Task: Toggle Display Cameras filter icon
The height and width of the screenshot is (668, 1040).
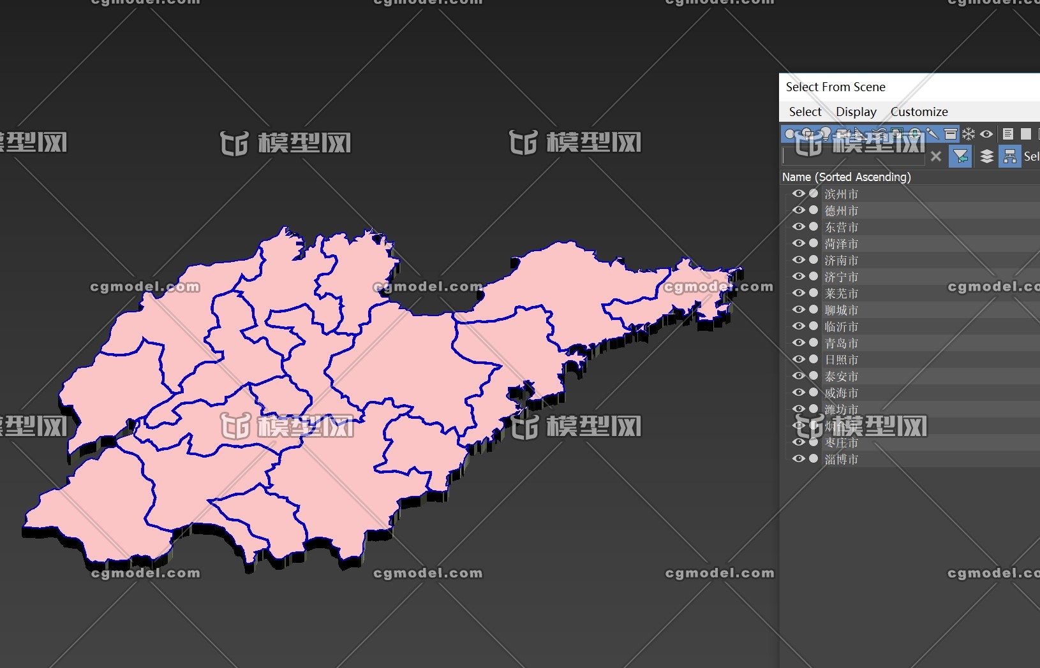Action: (843, 134)
